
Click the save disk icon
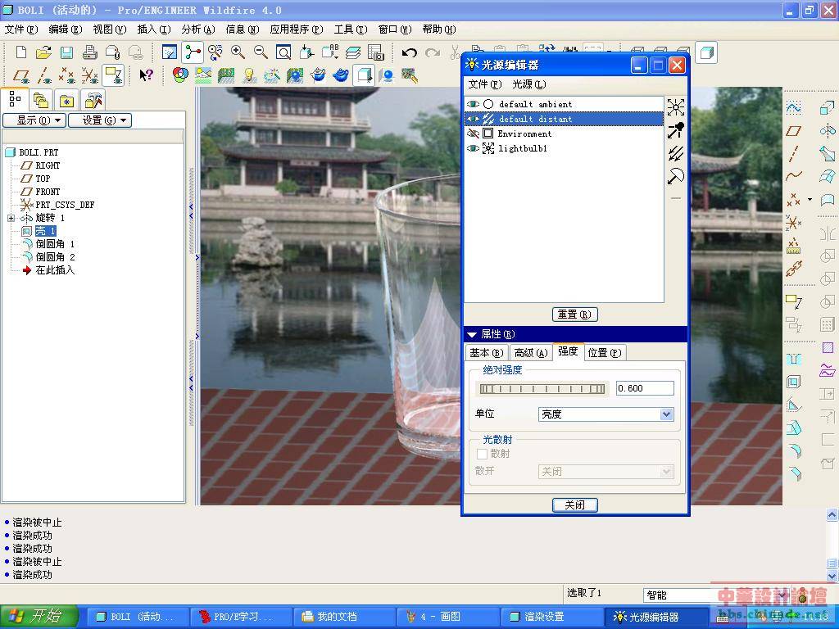point(66,52)
